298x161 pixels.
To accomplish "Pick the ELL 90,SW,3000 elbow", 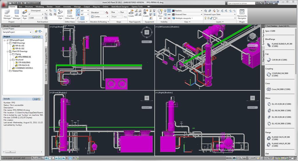I will [x=279, y=111].
